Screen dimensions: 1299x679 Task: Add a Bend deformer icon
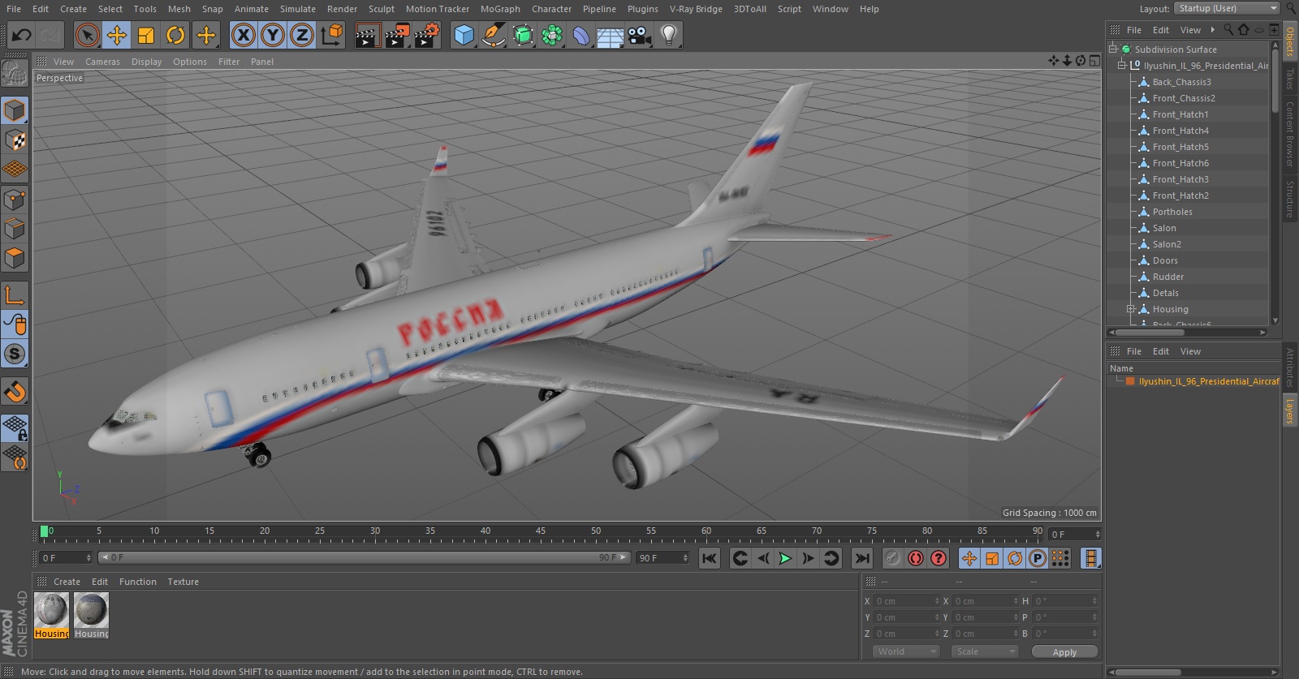(x=581, y=35)
